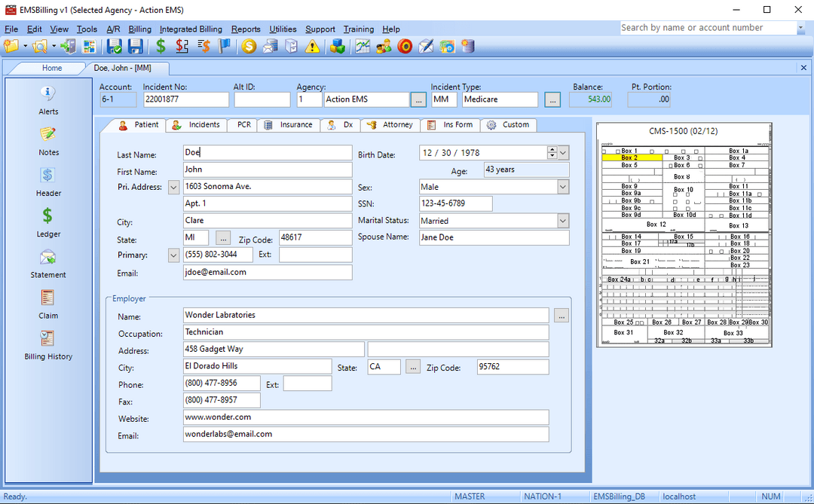Click the ellipsis button beside Employer Name
The image size is (814, 504).
click(x=561, y=315)
